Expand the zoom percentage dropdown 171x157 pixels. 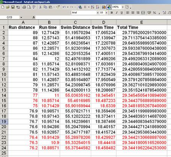point(123,7)
